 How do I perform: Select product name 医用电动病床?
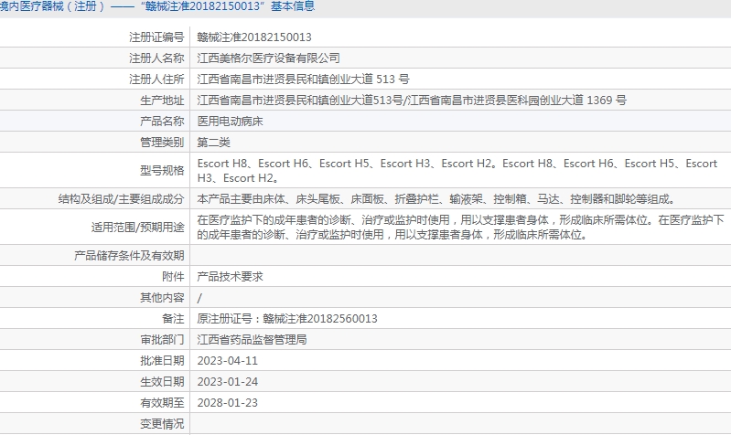pos(230,122)
